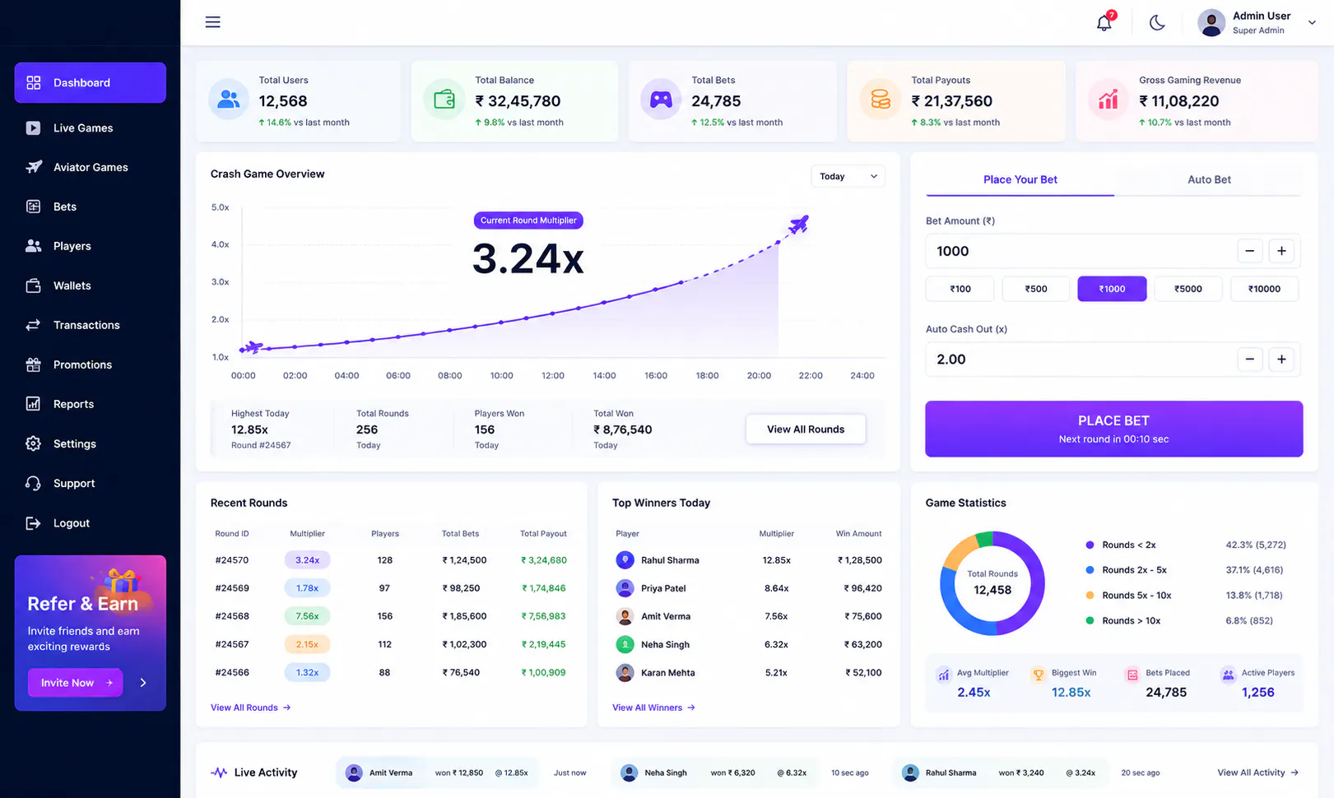1334x798 pixels.
Task: Click the Total Balance wallet icon
Action: click(444, 100)
